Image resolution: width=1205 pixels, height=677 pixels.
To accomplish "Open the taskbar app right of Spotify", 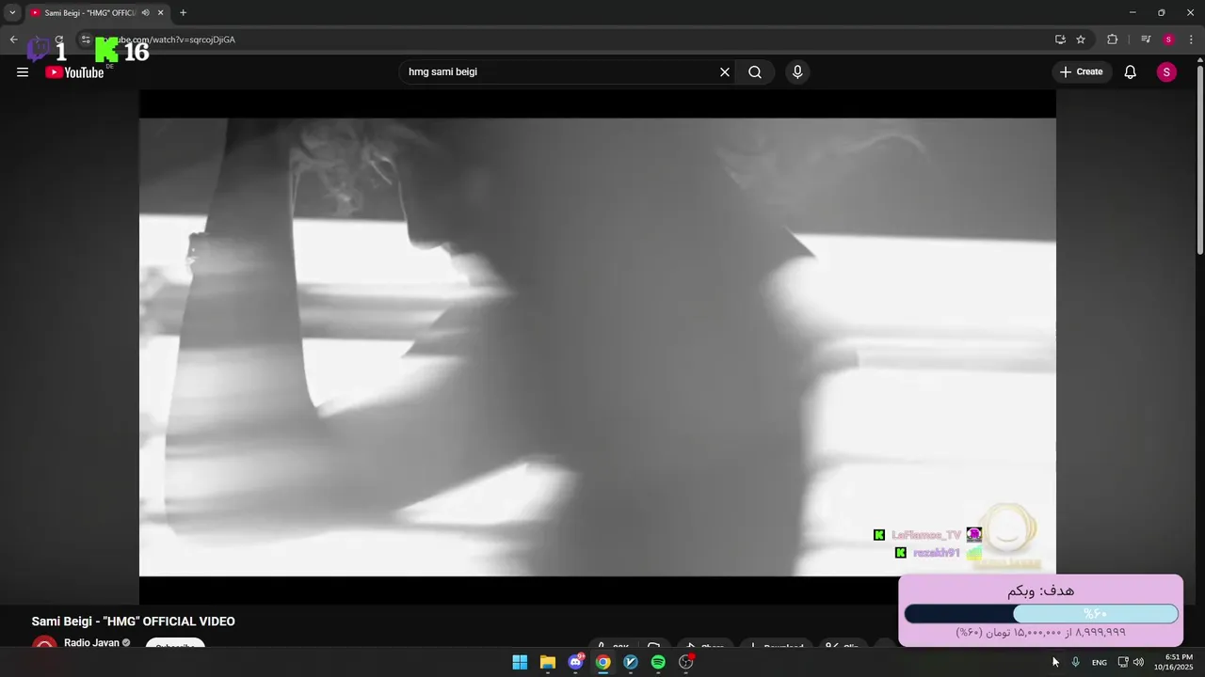I will tap(686, 662).
